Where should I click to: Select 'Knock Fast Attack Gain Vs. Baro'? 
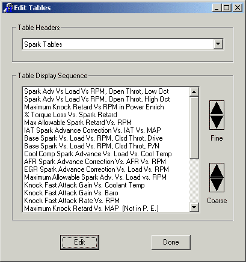click(71, 193)
